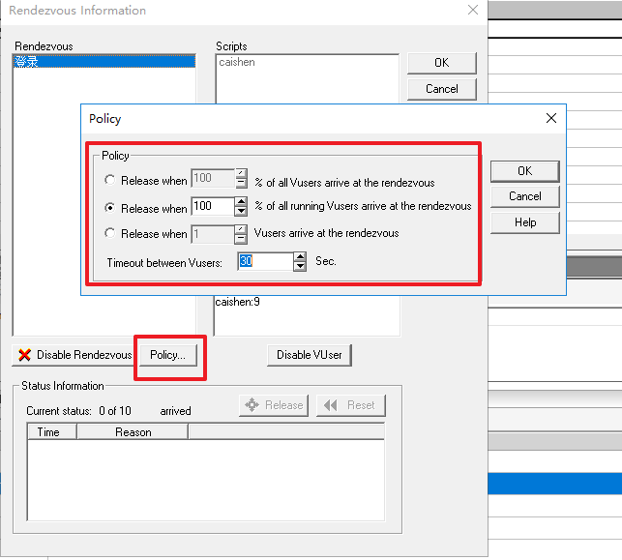Click the Reset button in Status Information
The width and height of the screenshot is (622, 560).
[x=351, y=405]
